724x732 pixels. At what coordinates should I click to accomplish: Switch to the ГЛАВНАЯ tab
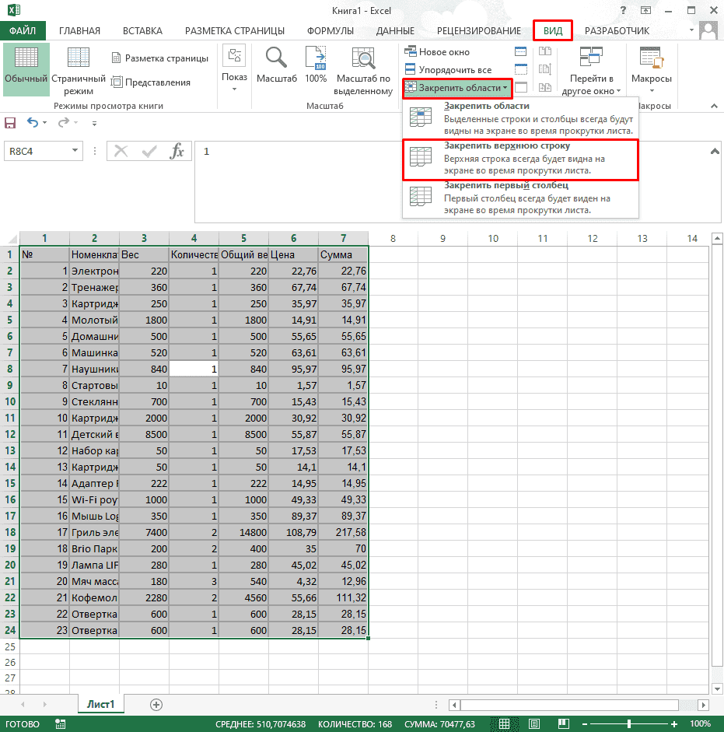[x=79, y=31]
